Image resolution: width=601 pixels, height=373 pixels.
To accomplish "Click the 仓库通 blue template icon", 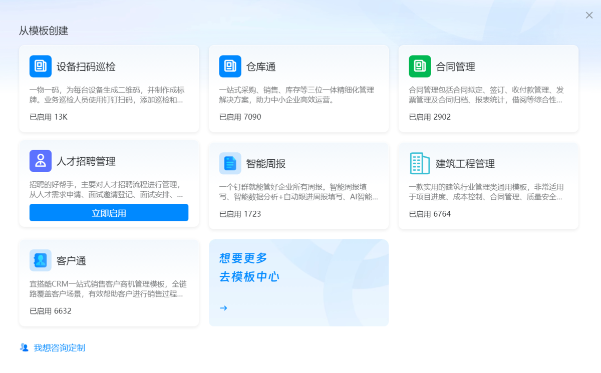I will (x=230, y=66).
